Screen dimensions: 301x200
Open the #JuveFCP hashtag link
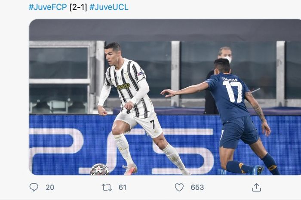click(48, 7)
